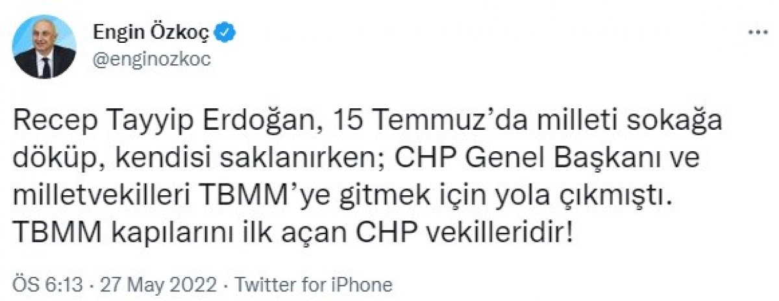Viewport: 779px width, 301px height.
Task: Open the three-dot more options menu
Action: (758, 32)
